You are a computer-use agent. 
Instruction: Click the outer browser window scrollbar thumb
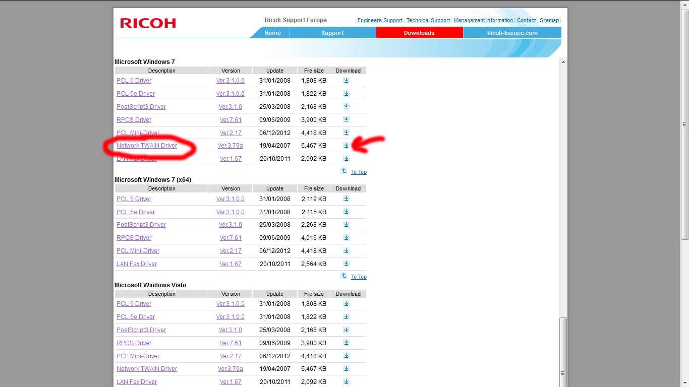pos(684,123)
